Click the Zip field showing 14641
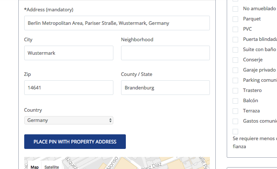277x169 pixels. pyautogui.click(x=69, y=88)
